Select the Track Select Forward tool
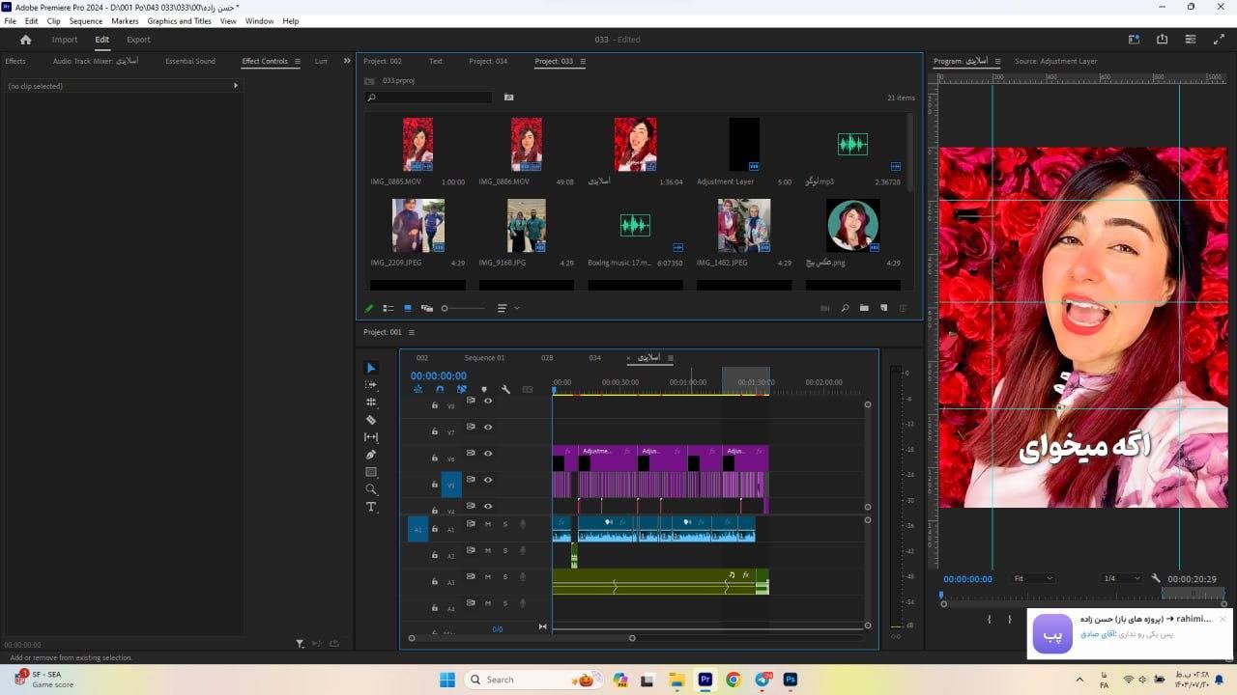Image resolution: width=1237 pixels, height=695 pixels. coord(371,385)
